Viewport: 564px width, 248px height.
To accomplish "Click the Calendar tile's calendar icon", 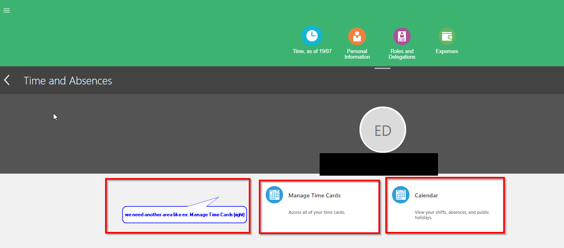I will [401, 195].
